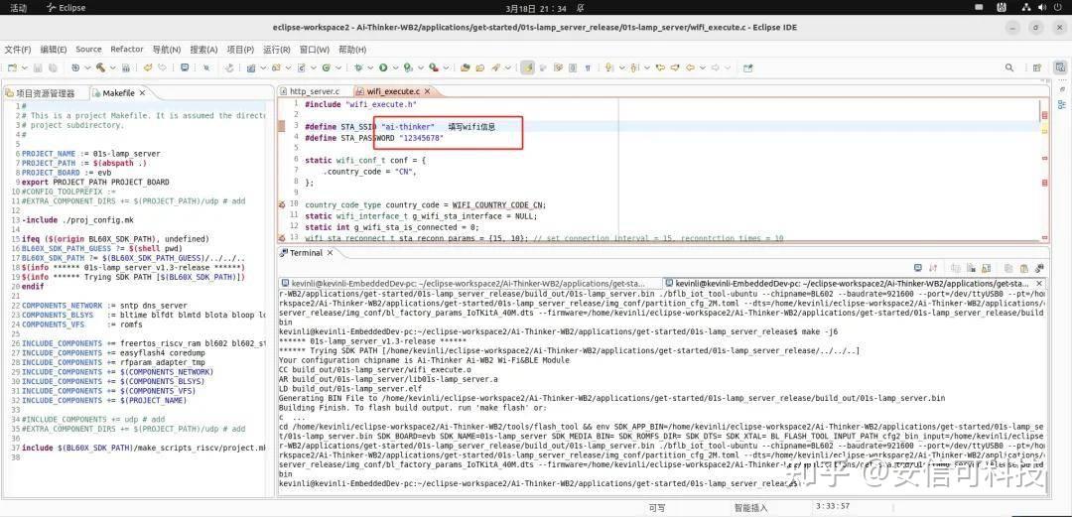Click the New file toolbar icon
This screenshot has width=1072, height=517.
click(12, 67)
